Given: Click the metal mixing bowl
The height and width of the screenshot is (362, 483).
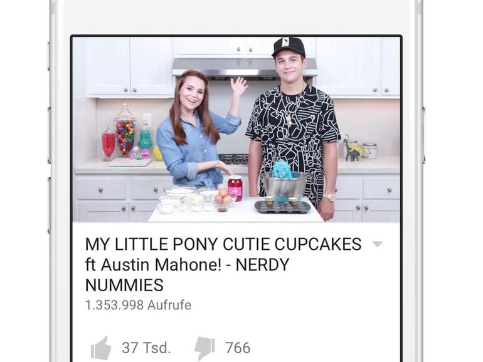Looking at the screenshot, I should click(284, 185).
